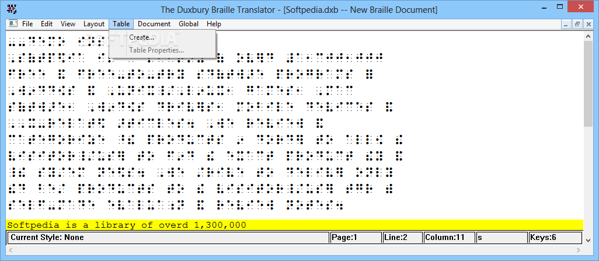Click the vertical scrollbar thumb
The image size is (599, 261).
tap(588, 83)
